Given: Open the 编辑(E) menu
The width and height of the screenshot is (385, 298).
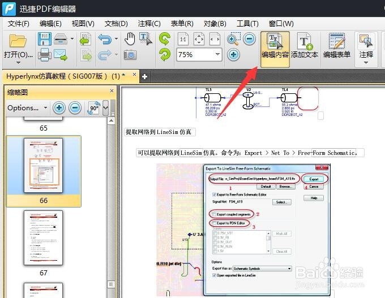Looking at the screenshot, I should point(50,24).
